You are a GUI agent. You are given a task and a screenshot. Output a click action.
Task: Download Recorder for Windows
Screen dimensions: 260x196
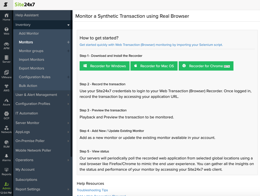104,66
